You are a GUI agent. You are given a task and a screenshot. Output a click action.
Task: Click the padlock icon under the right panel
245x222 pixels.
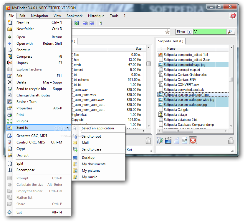(231, 140)
